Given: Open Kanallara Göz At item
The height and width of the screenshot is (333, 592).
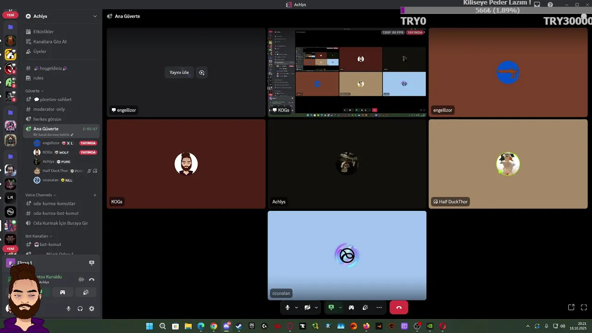Looking at the screenshot, I should 62,42.
